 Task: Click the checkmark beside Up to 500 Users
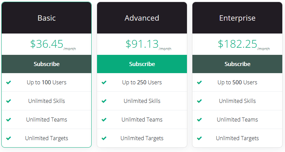(x=199, y=82)
